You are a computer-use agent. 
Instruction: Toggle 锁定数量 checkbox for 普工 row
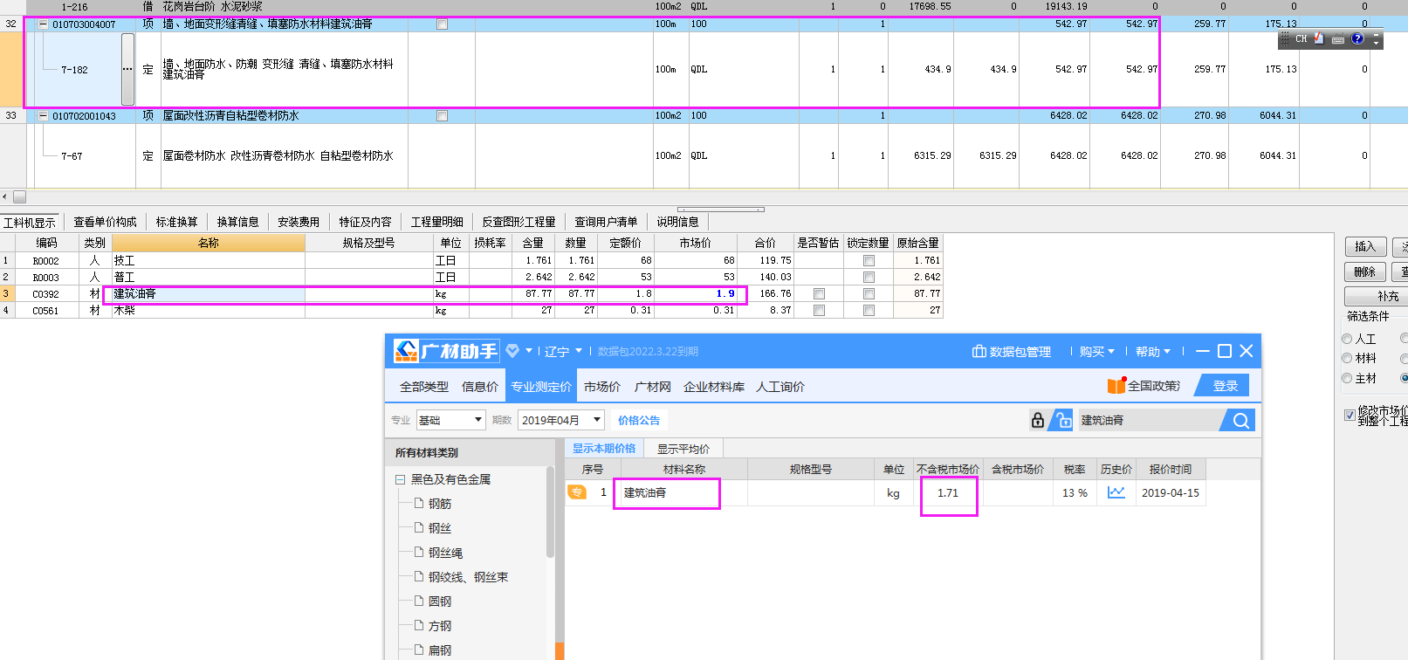[869, 277]
